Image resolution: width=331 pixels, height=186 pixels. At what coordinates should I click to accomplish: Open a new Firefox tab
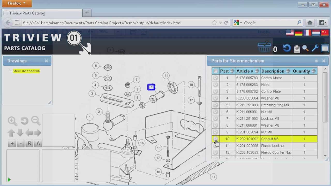click(87, 13)
